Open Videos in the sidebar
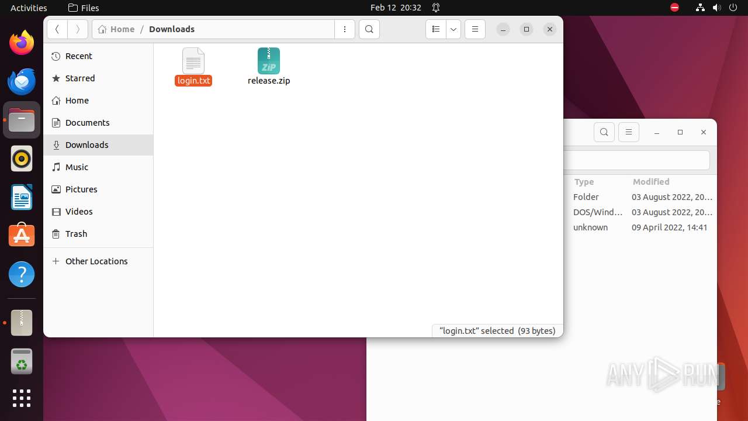Screen dimensions: 748x421 98,212
